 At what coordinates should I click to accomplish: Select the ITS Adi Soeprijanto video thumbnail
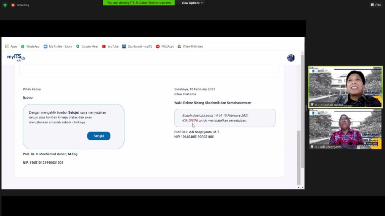[345, 129]
